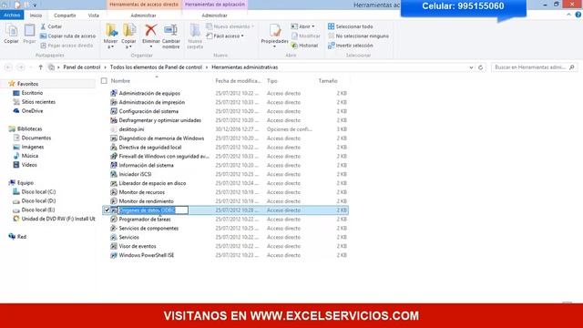Click Todos los elementos de Panel de control breadcrumb

click(x=156, y=67)
